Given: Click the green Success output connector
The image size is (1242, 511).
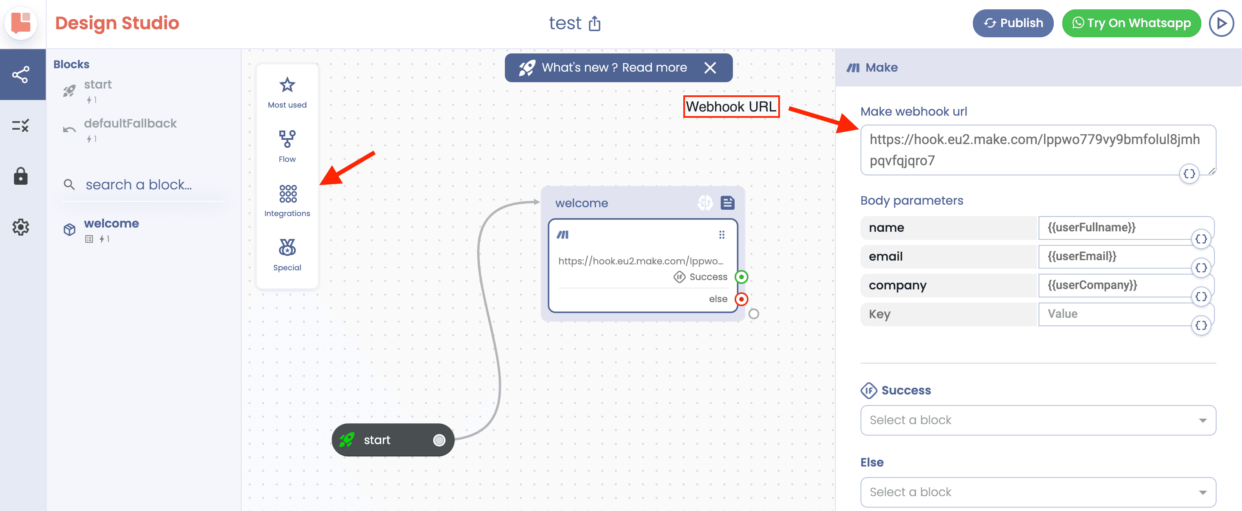Looking at the screenshot, I should tap(741, 277).
